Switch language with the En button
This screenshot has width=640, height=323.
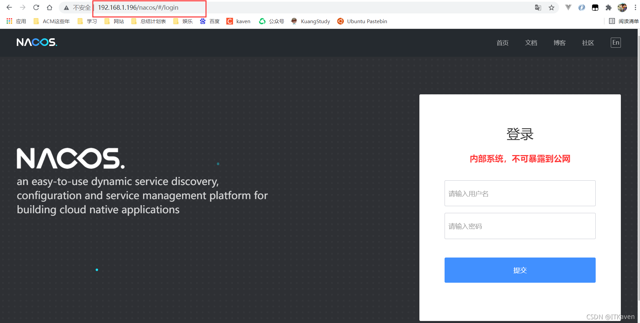(615, 43)
